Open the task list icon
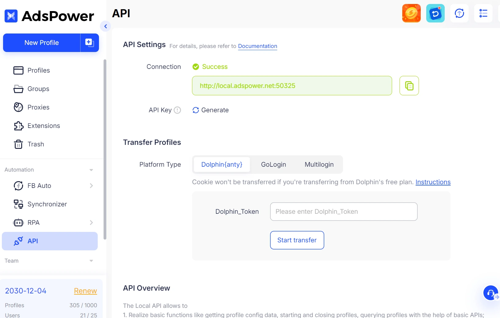This screenshot has height=318, width=500. (x=483, y=13)
